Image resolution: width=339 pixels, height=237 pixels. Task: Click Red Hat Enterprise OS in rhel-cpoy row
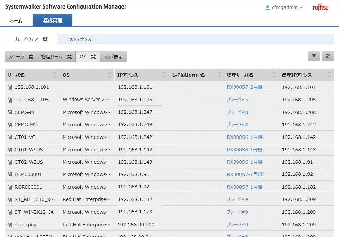coord(86,225)
